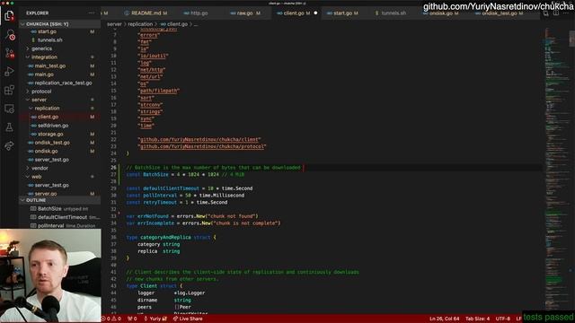Open the Search view in activity bar
Viewport: 575px width, 323px height.
[x=10, y=35]
